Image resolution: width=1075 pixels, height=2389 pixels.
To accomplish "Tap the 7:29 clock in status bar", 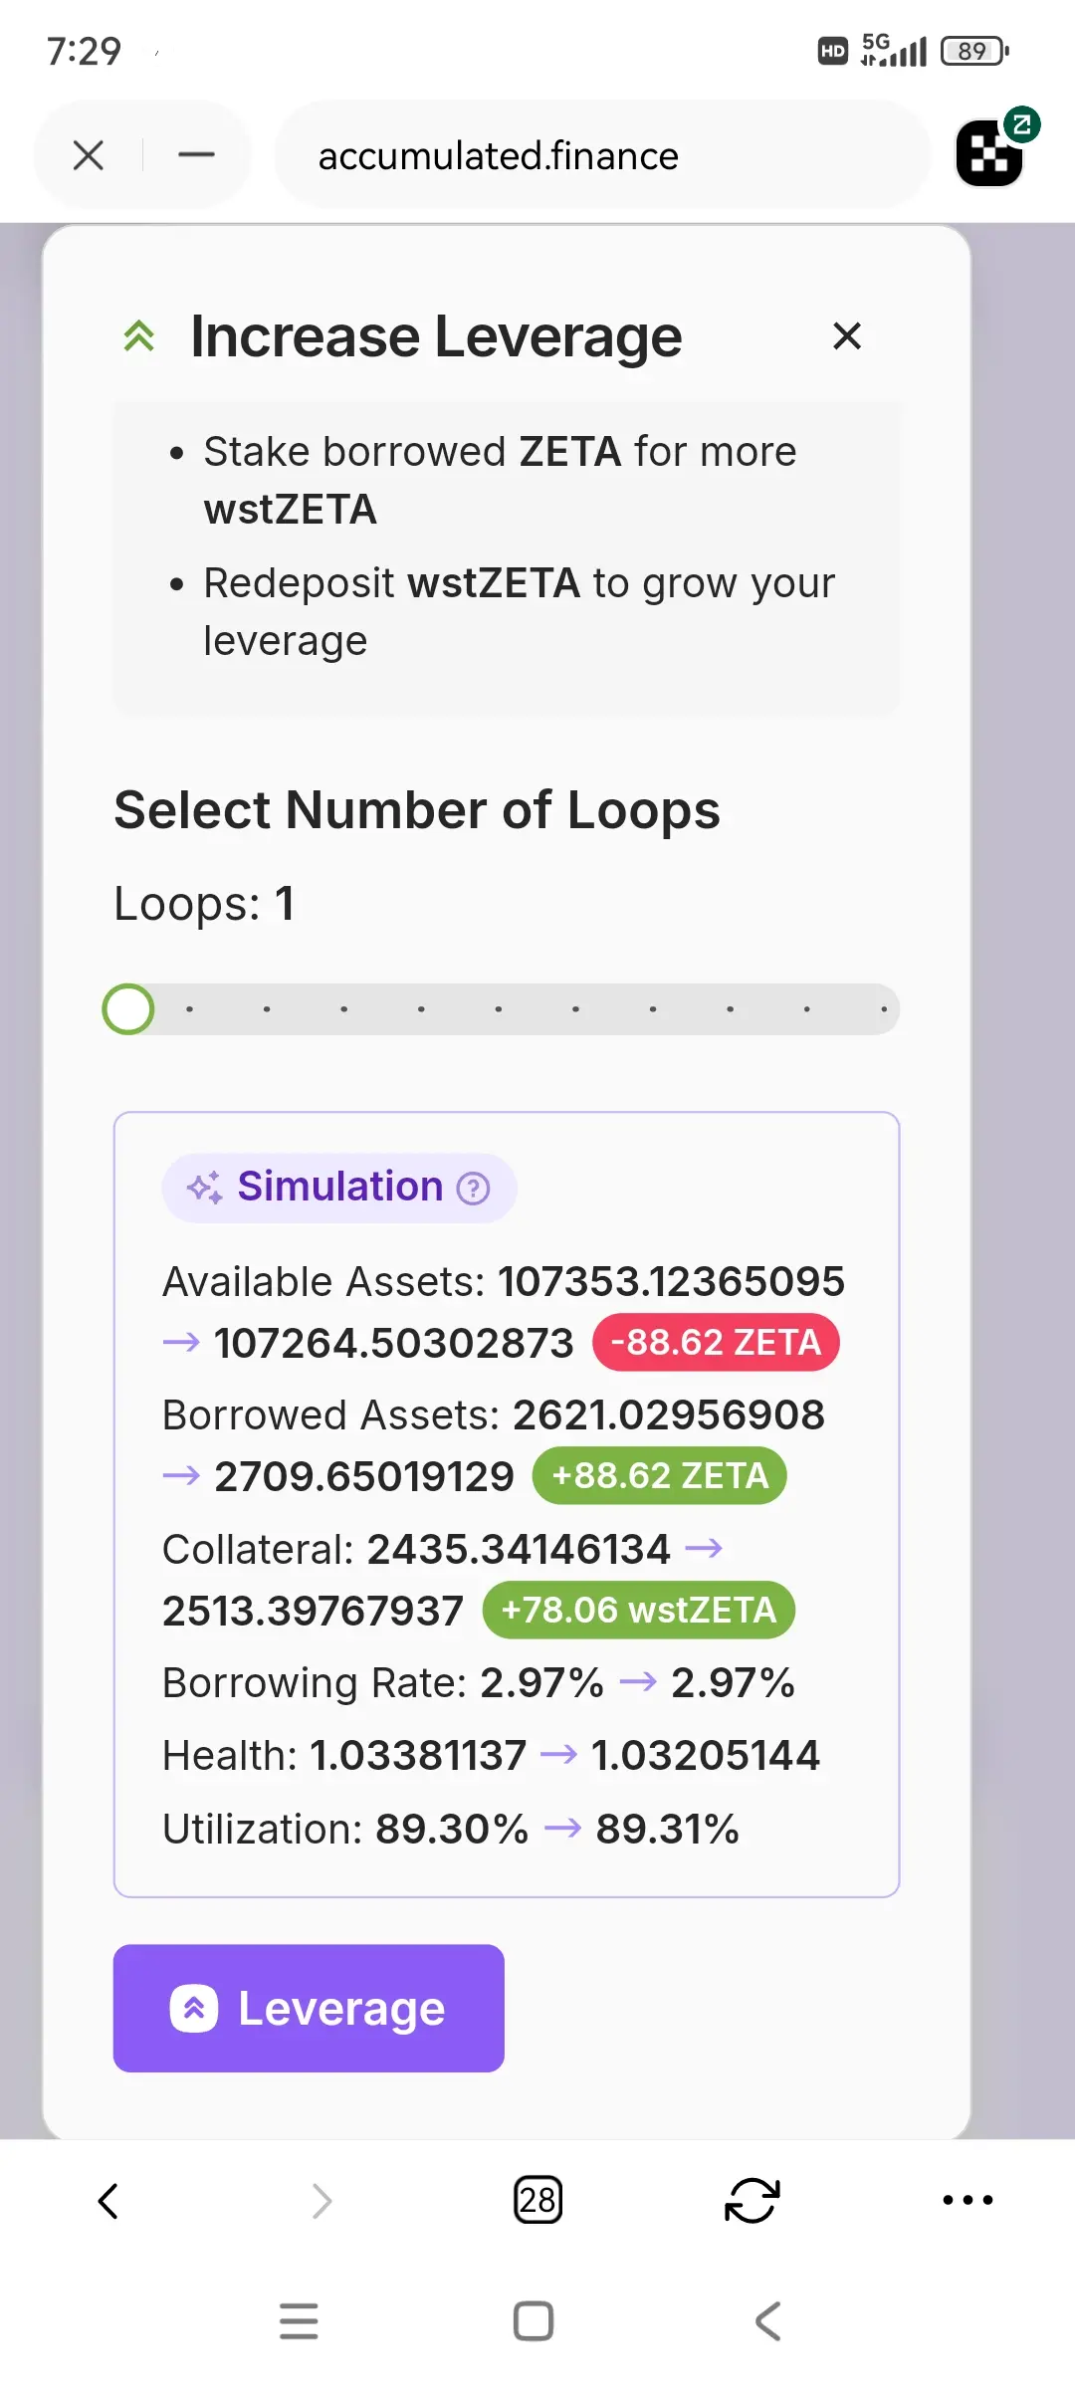I will (84, 51).
